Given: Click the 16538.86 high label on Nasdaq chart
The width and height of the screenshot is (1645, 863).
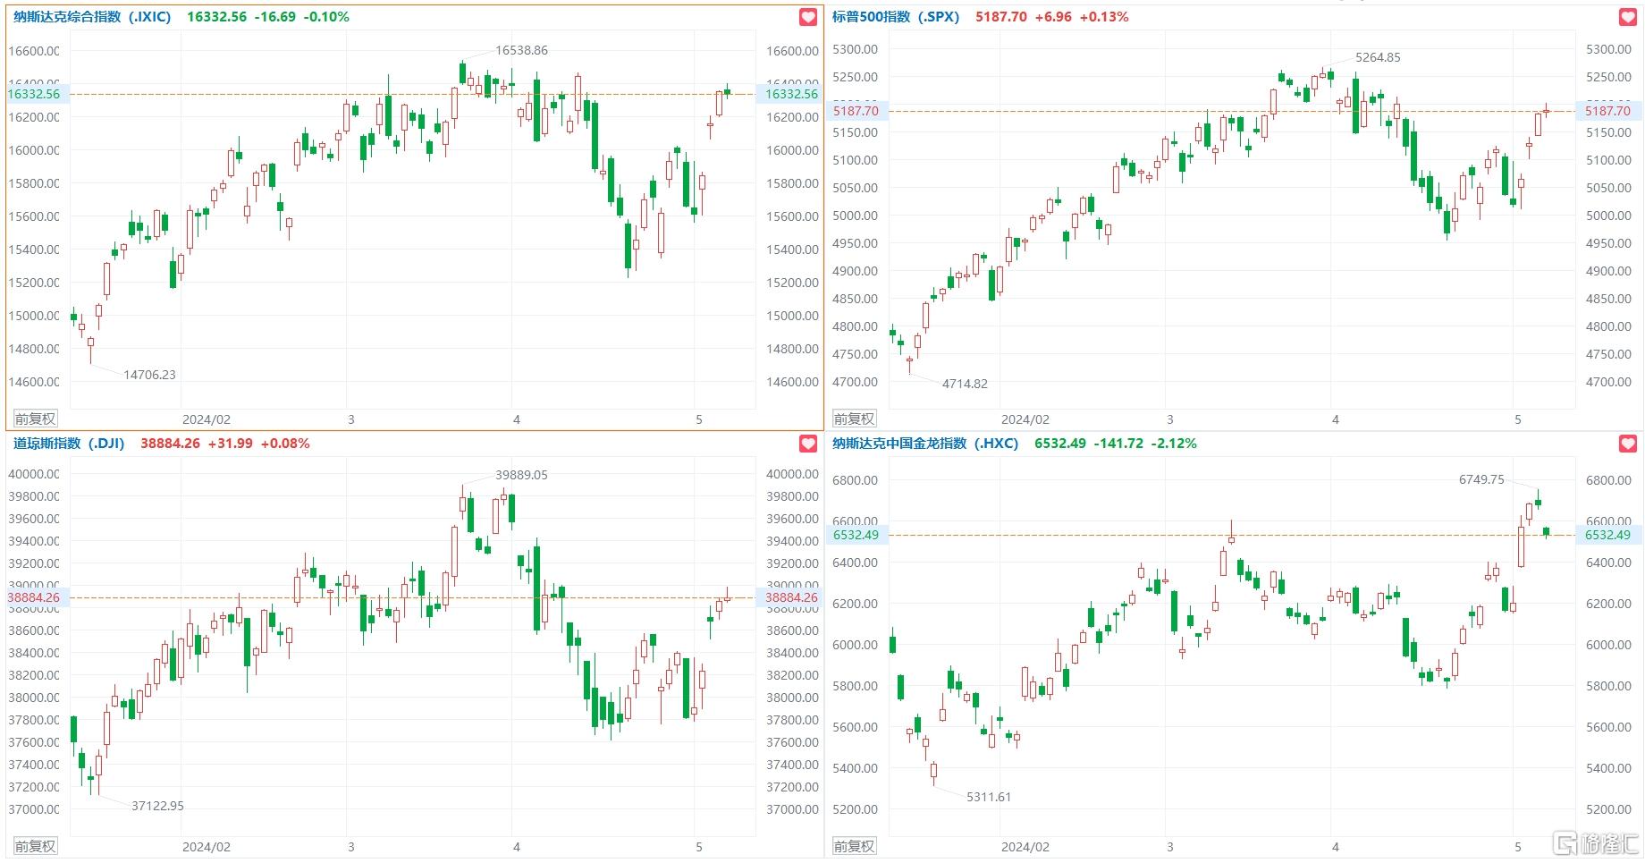Looking at the screenshot, I should (522, 50).
